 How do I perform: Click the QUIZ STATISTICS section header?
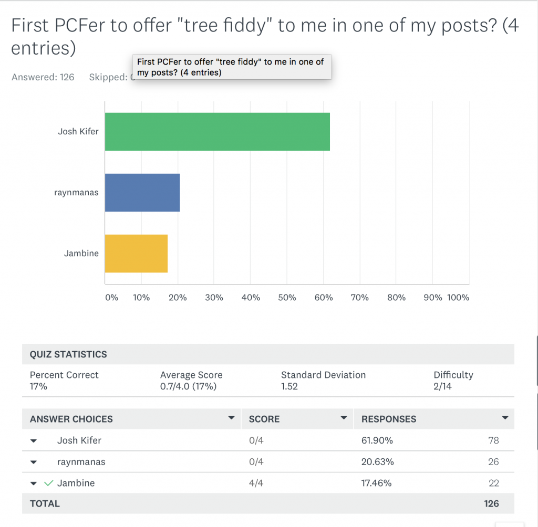[x=68, y=354]
